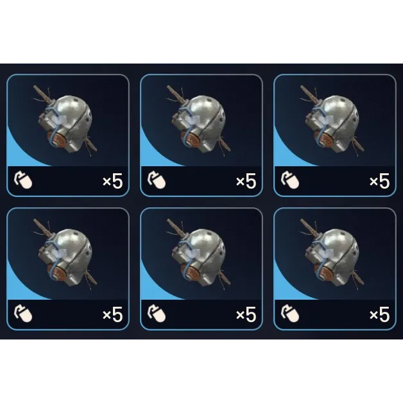Select the metal helmet item in the first top-row slot

coord(65,121)
